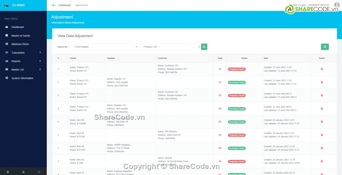
Task: Click Outgoing Goods badge in row 1
Action: pos(237,69)
